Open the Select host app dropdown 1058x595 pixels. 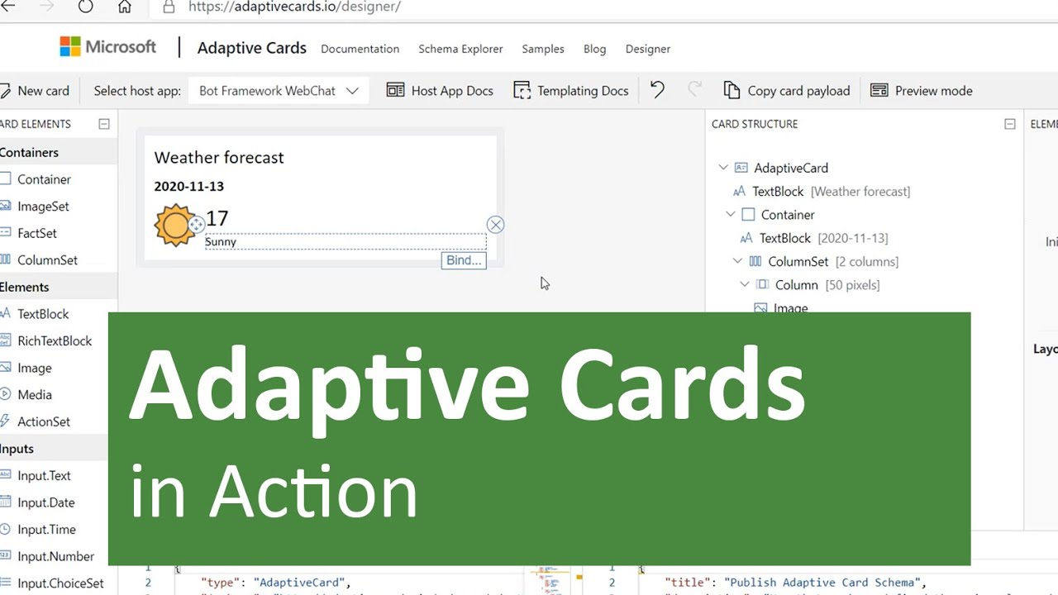277,90
